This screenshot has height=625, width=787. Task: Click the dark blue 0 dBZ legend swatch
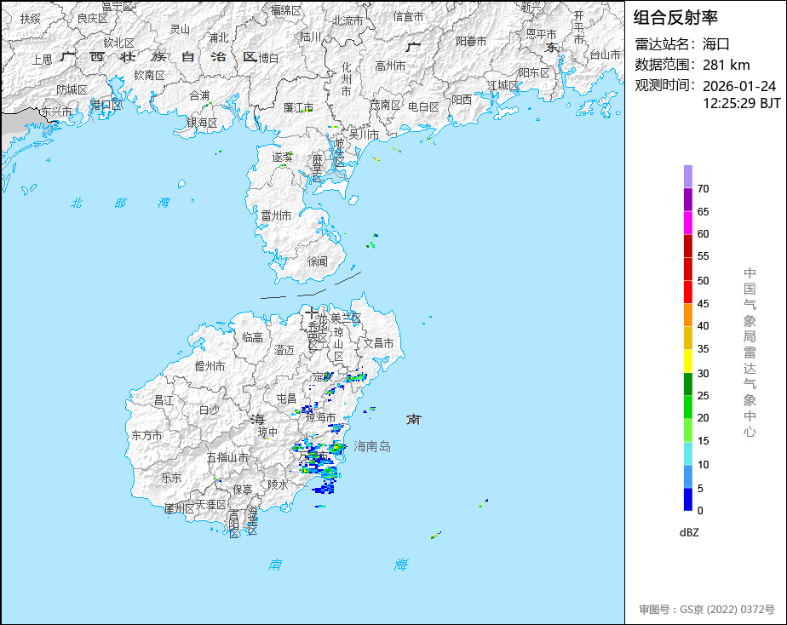[x=687, y=499]
